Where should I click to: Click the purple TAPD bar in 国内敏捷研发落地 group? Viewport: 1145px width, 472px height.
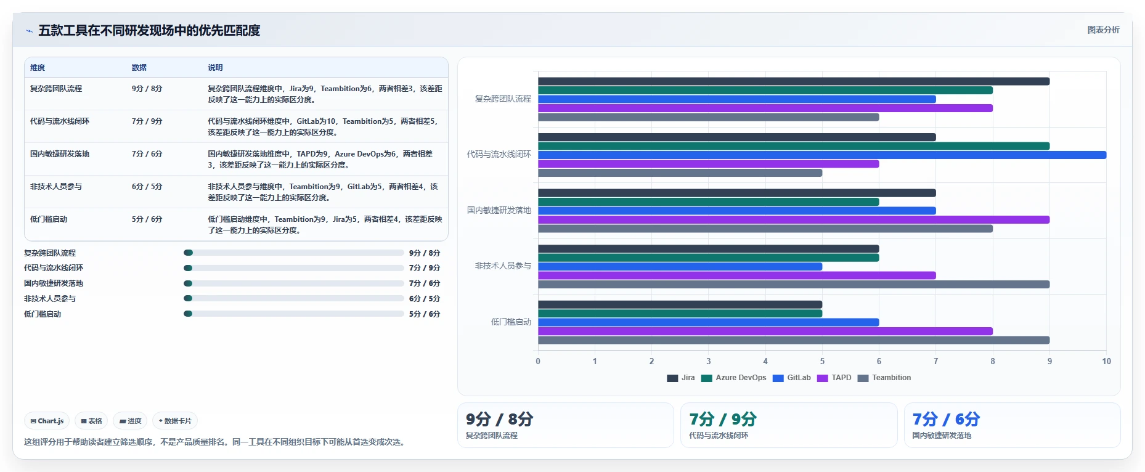[x=794, y=220]
